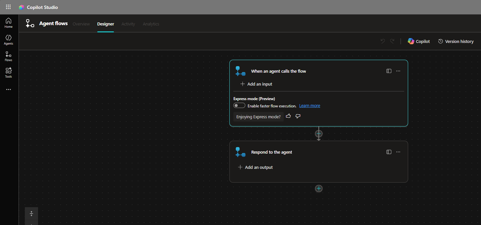Open the app launcher waffle icon
481x225 pixels.
[x=8, y=7]
